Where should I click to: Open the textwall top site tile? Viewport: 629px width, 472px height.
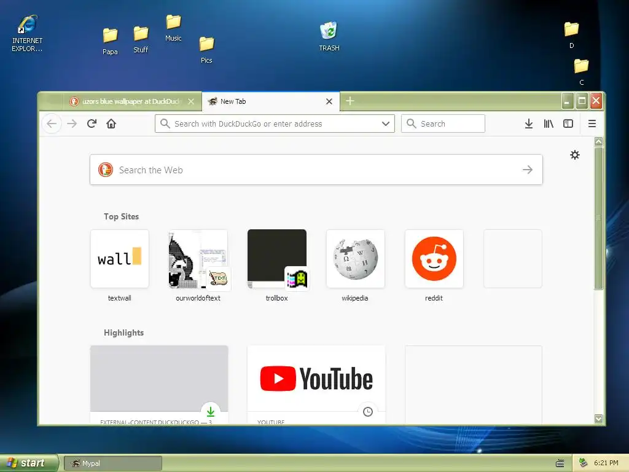120,265
